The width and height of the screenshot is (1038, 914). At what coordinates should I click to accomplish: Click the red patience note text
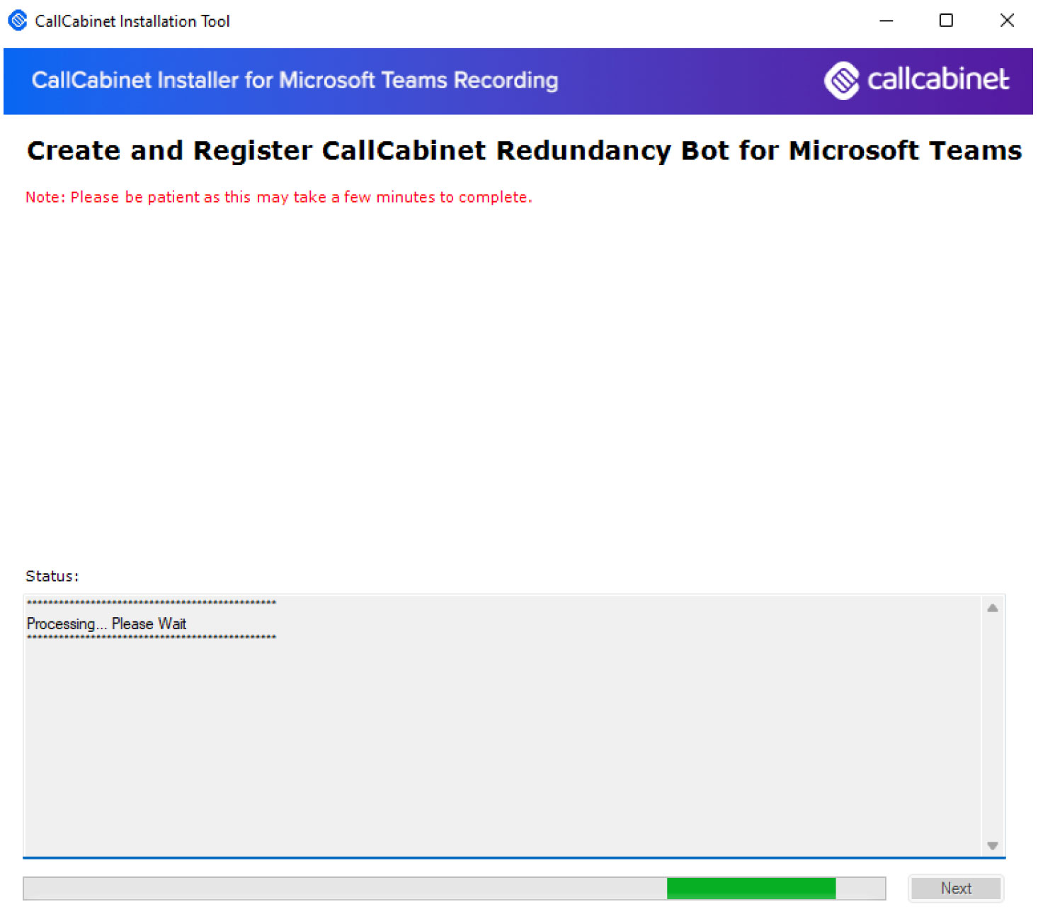pyautogui.click(x=278, y=197)
